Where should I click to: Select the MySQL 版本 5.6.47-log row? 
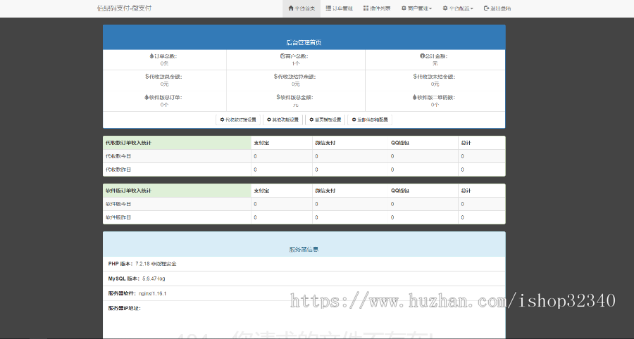tap(304, 279)
